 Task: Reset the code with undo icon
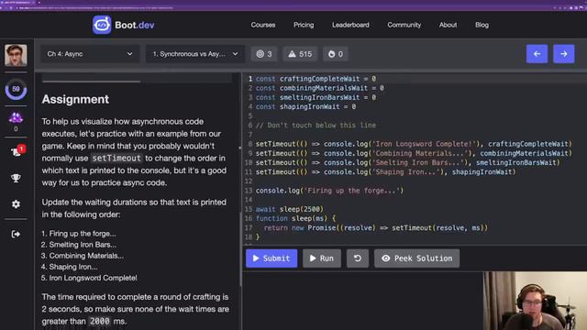[358, 258]
